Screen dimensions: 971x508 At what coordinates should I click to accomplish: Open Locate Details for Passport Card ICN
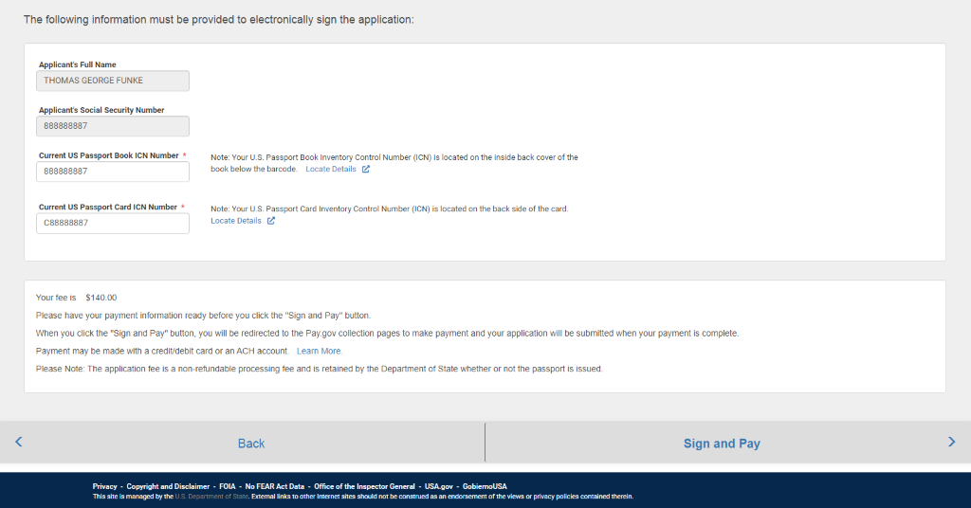pos(236,221)
